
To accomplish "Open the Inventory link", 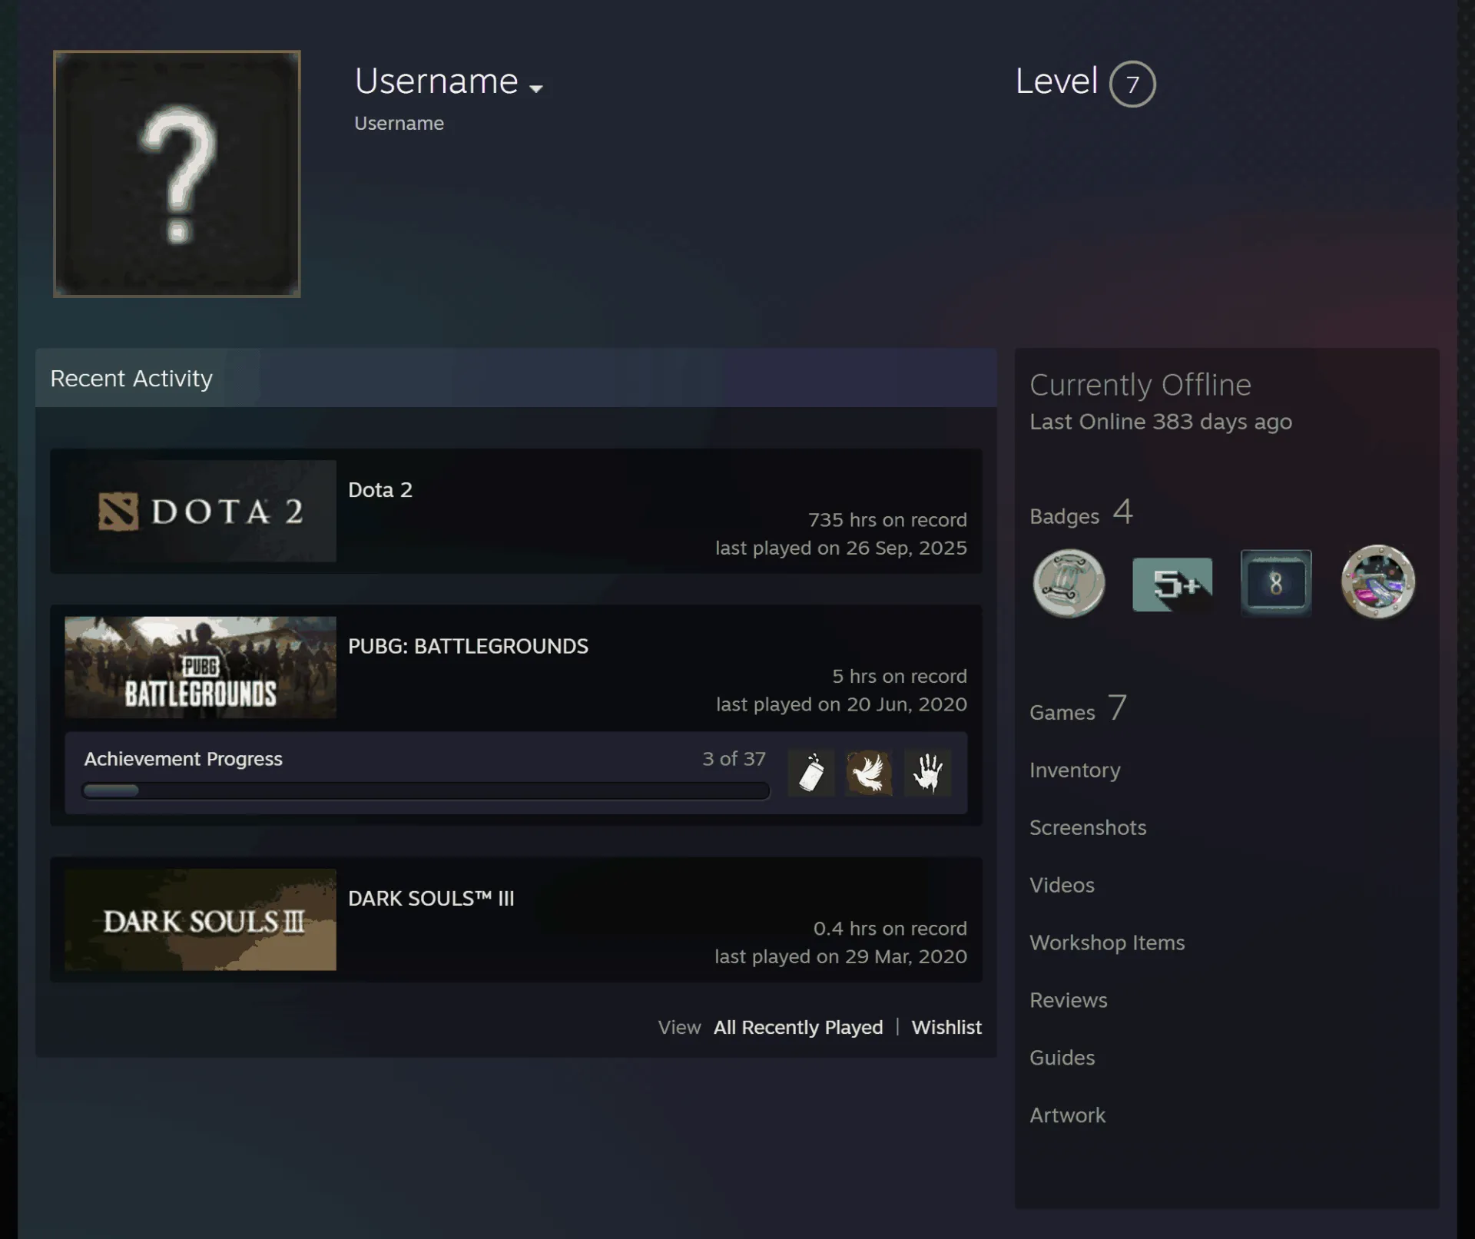I will [1075, 770].
